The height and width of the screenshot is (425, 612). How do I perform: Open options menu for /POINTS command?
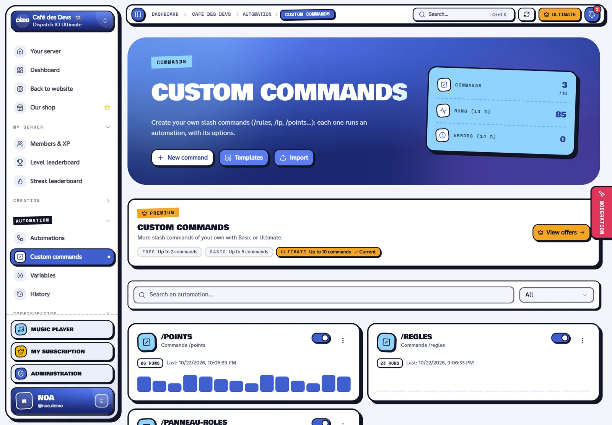(343, 340)
